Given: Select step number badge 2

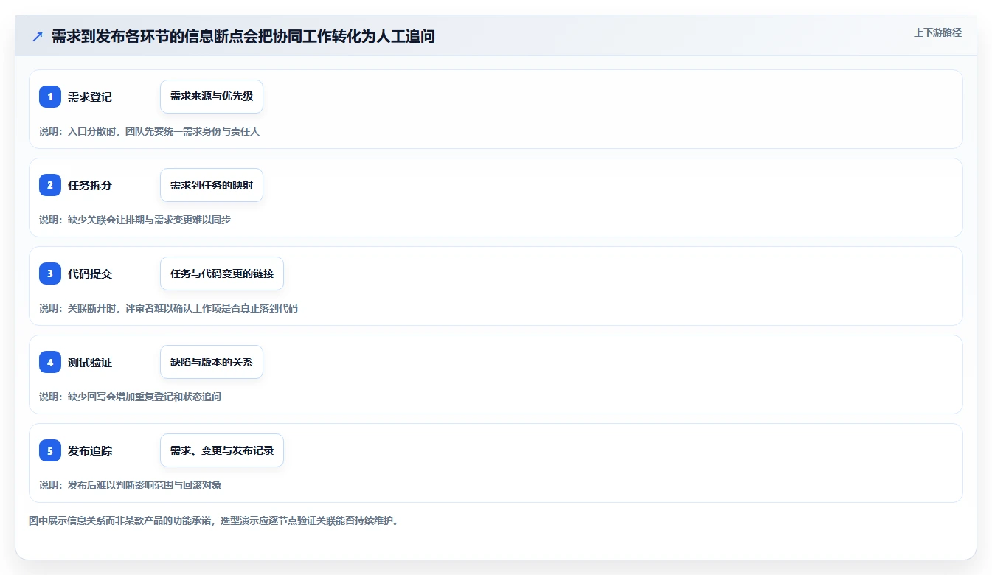Looking at the screenshot, I should pyautogui.click(x=50, y=185).
